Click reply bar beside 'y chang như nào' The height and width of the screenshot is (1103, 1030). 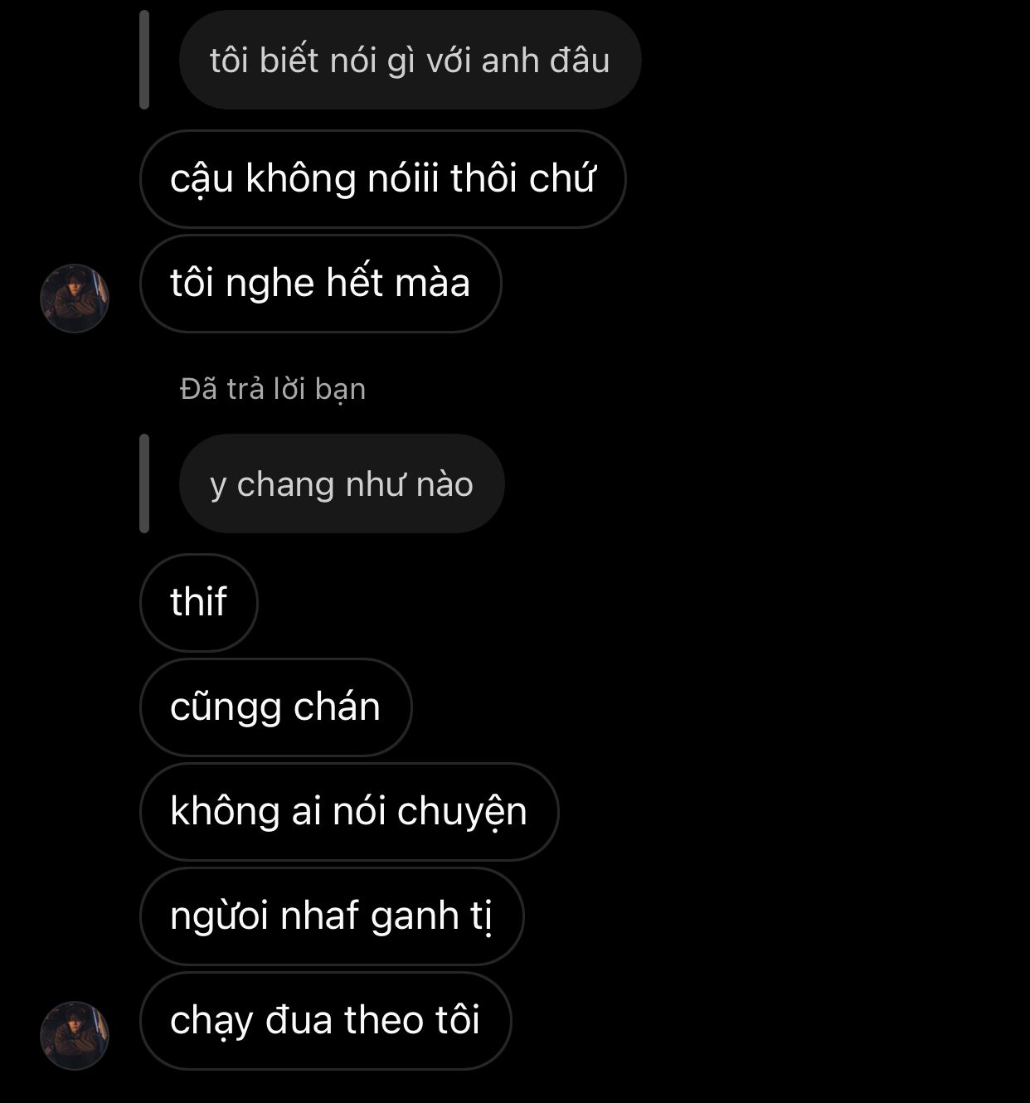click(x=144, y=483)
